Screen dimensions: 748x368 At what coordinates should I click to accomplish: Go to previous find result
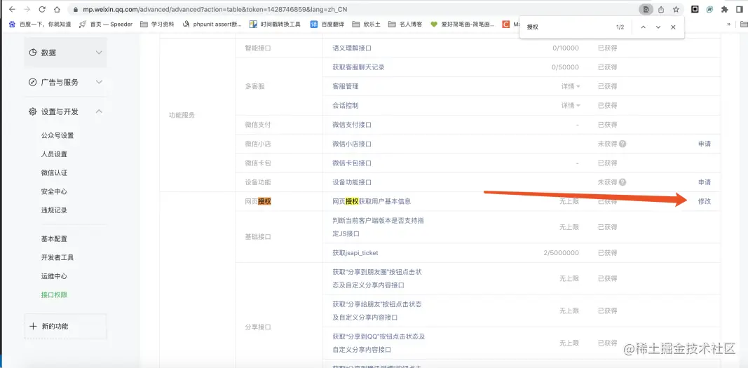[643, 27]
